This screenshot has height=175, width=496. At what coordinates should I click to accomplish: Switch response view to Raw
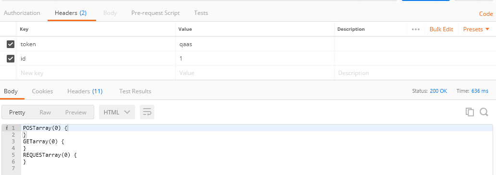pos(45,112)
